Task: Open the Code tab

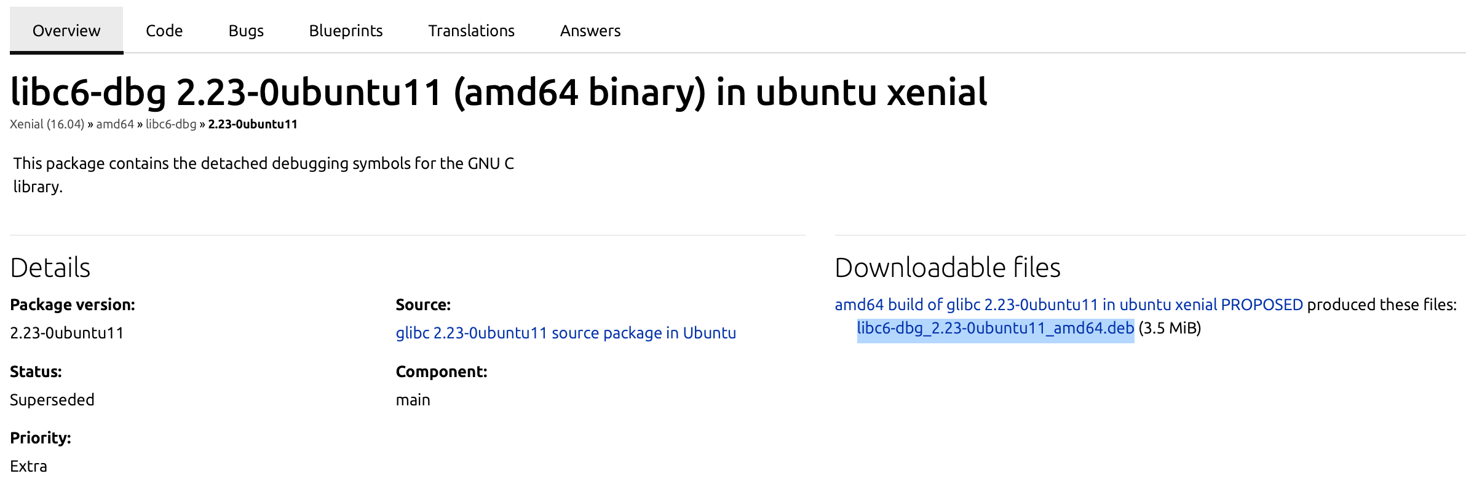Action: tap(164, 31)
